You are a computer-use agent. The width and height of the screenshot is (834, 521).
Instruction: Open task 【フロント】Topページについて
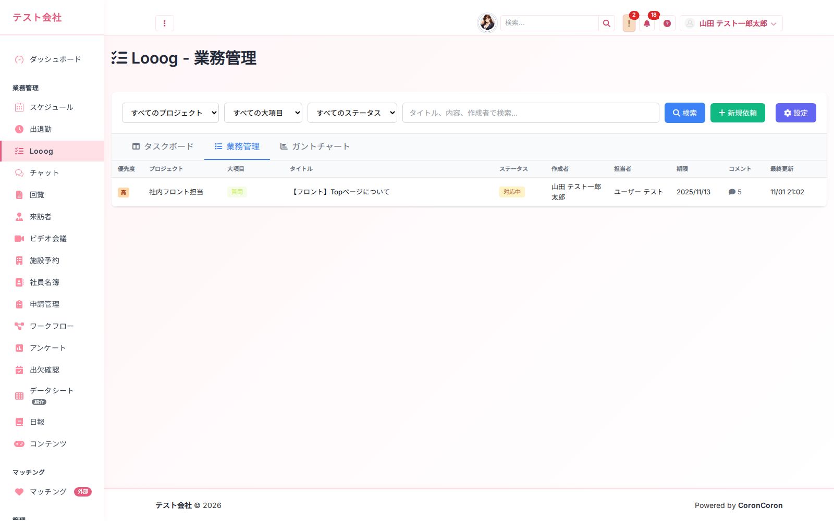click(x=340, y=192)
